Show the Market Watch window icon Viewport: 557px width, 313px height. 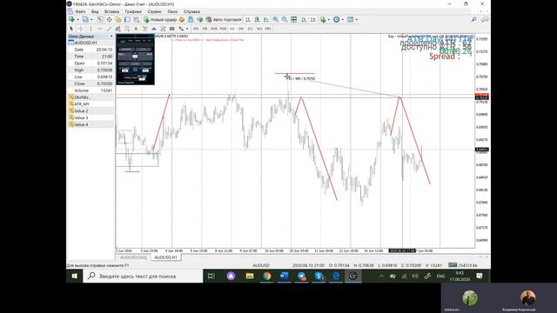99,19
